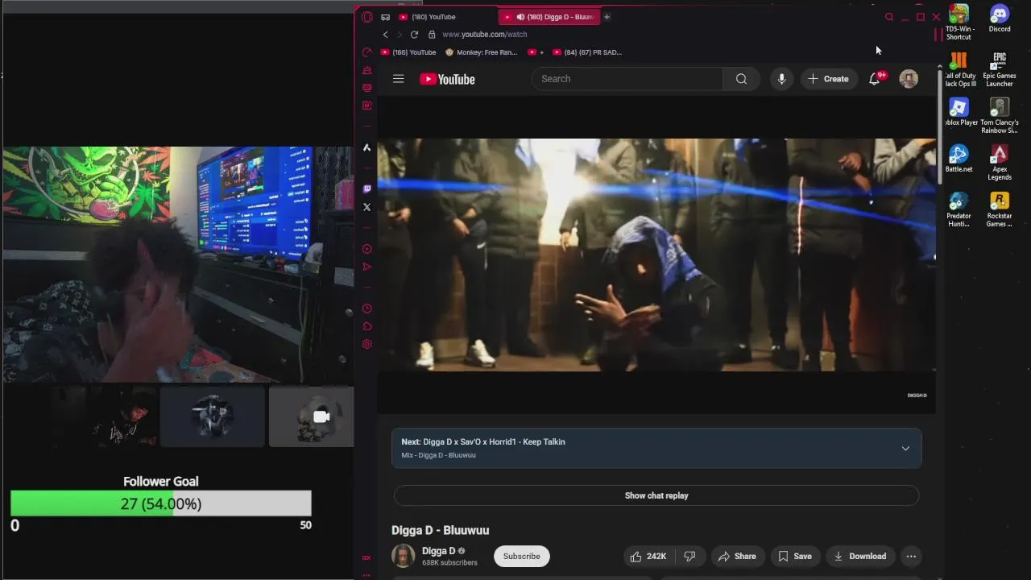The width and height of the screenshot is (1031, 580).
Task: Open the (84) (67) PR SAD bookmark
Action: pos(586,52)
